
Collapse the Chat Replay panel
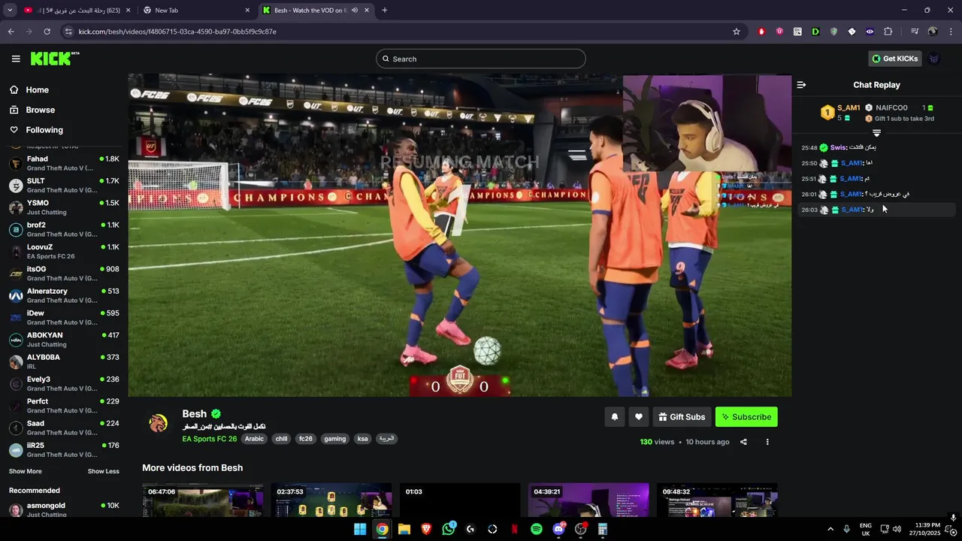[801, 85]
